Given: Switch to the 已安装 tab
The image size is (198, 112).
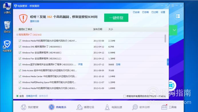Looking at the screenshot, I should [x=136, y=12].
